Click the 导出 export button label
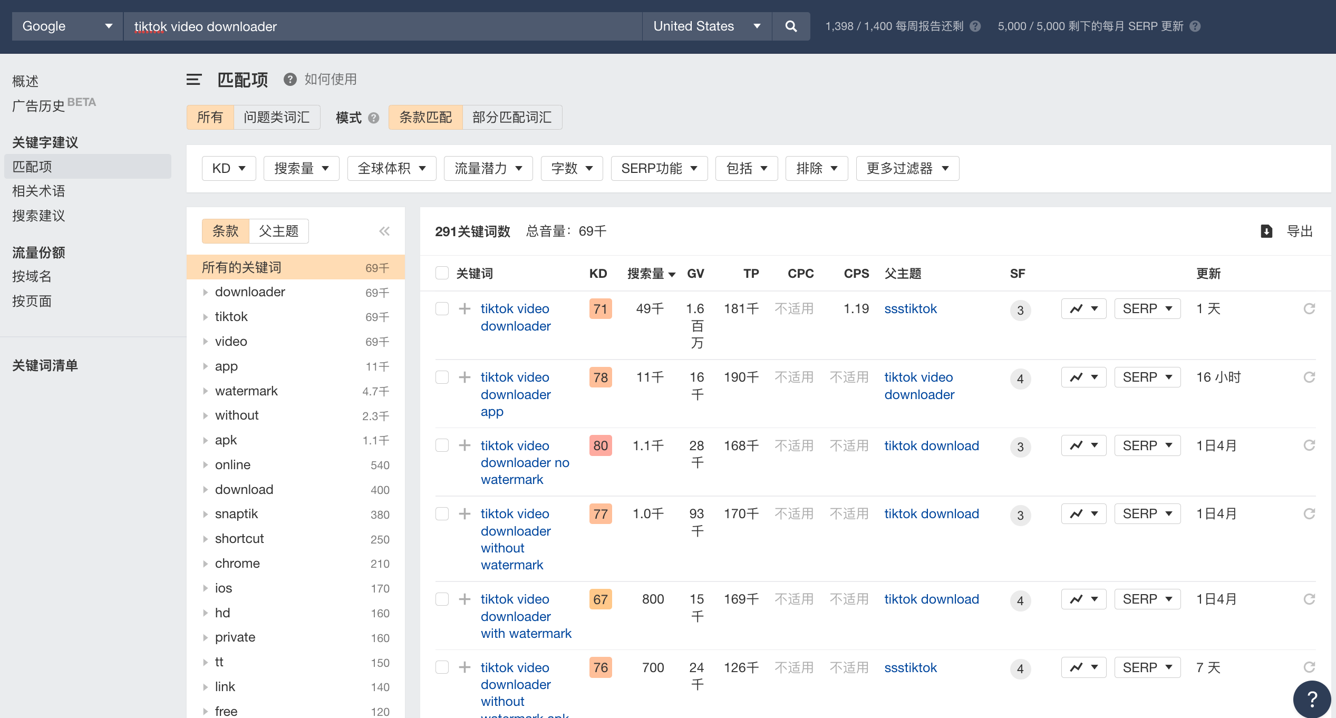 coord(1300,231)
